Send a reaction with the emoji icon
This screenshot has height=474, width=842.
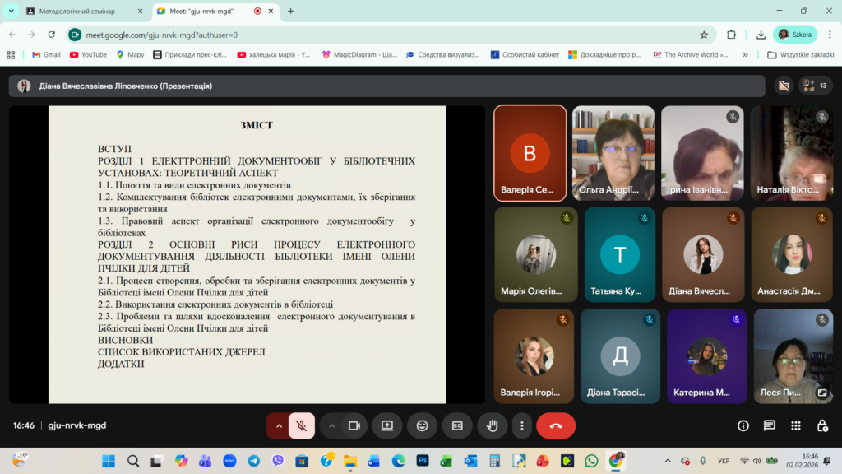(x=423, y=425)
